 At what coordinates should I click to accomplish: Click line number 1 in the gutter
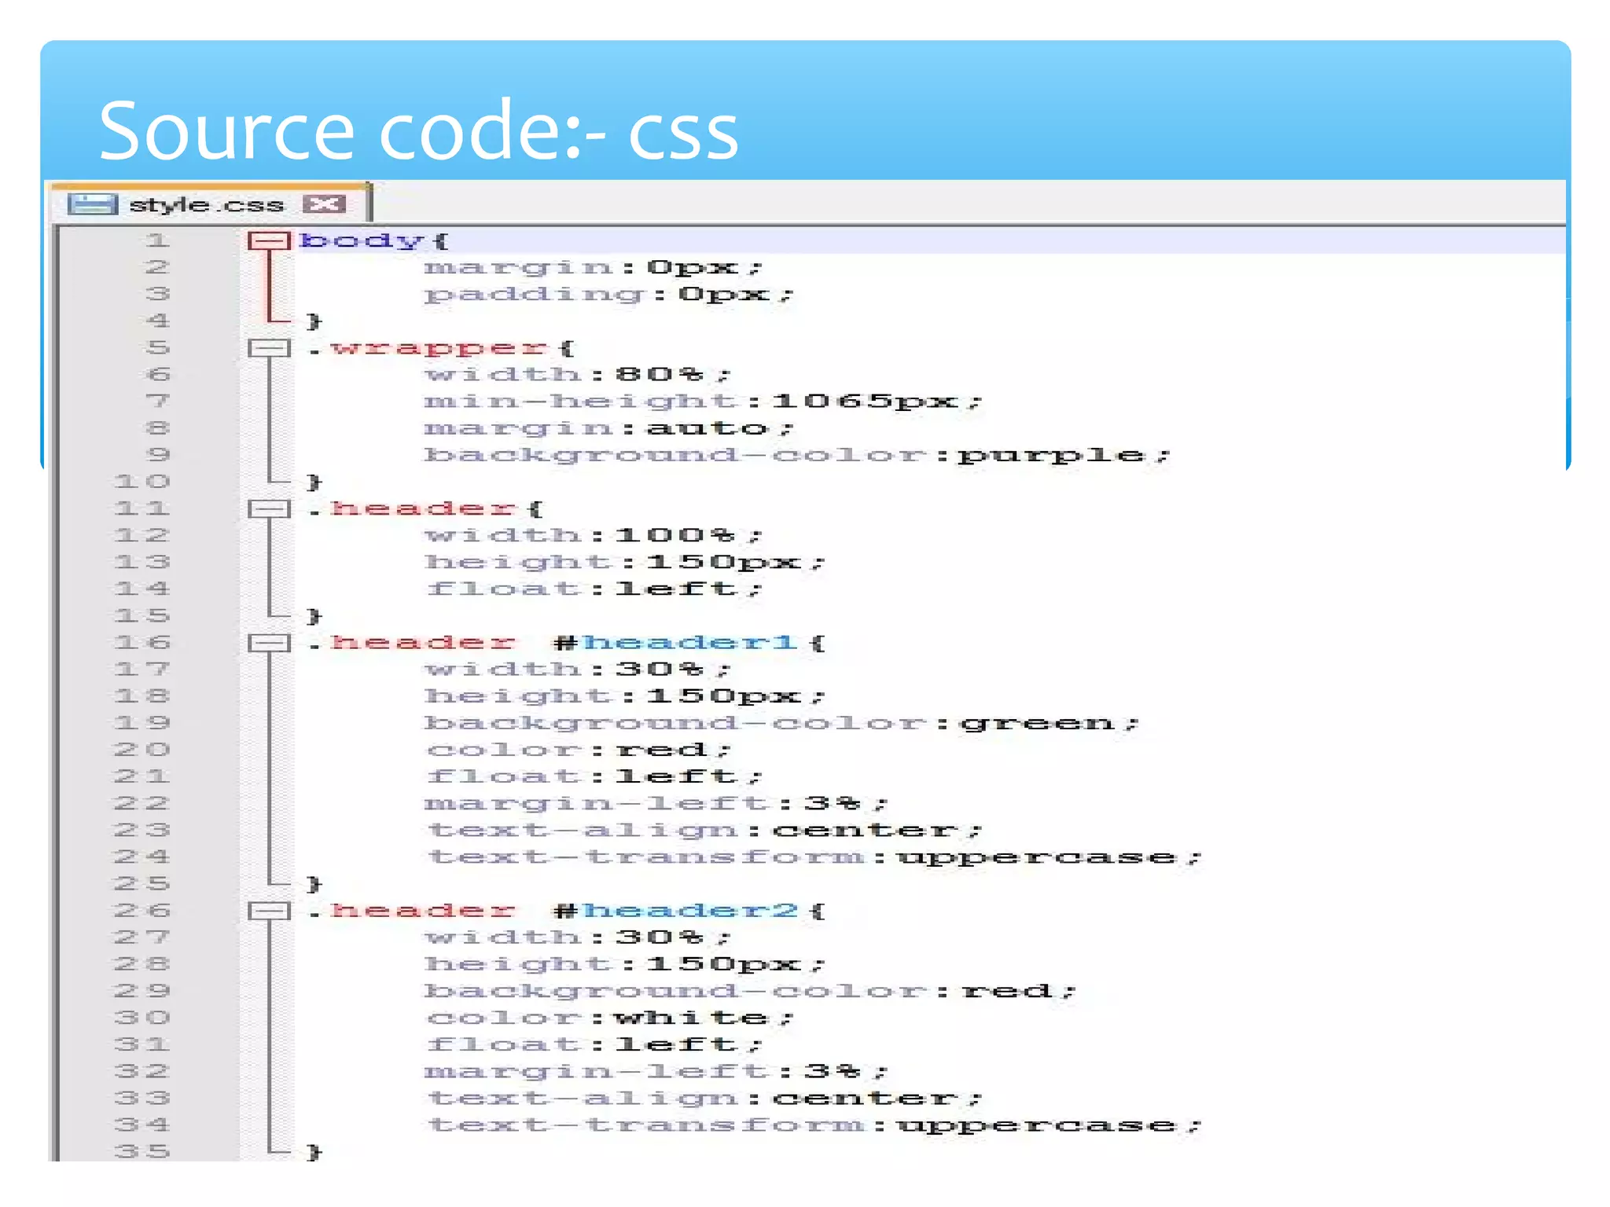[x=157, y=240]
